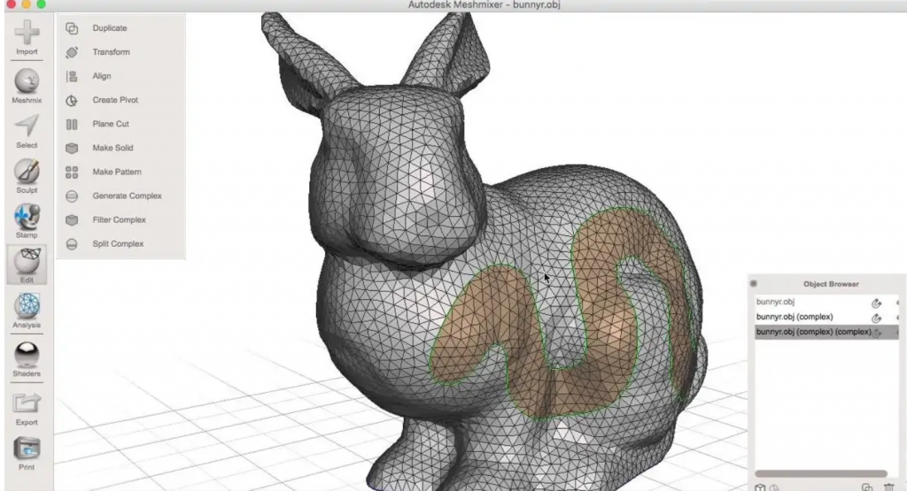The height and width of the screenshot is (491, 907).
Task: Open the Print view
Action: (27, 454)
